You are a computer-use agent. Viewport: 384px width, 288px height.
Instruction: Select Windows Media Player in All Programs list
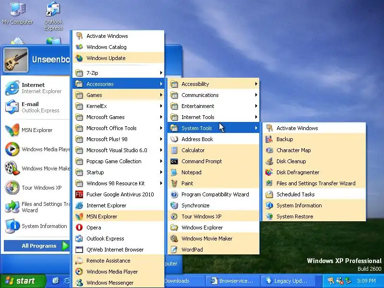[x=118, y=271]
